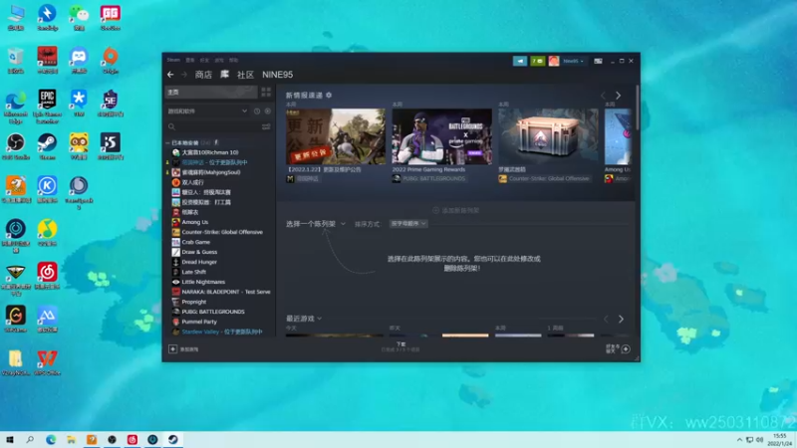Image resolution: width=797 pixels, height=448 pixels.
Task: Open Epic Games Launcher desktop icon
Action: click(x=47, y=107)
